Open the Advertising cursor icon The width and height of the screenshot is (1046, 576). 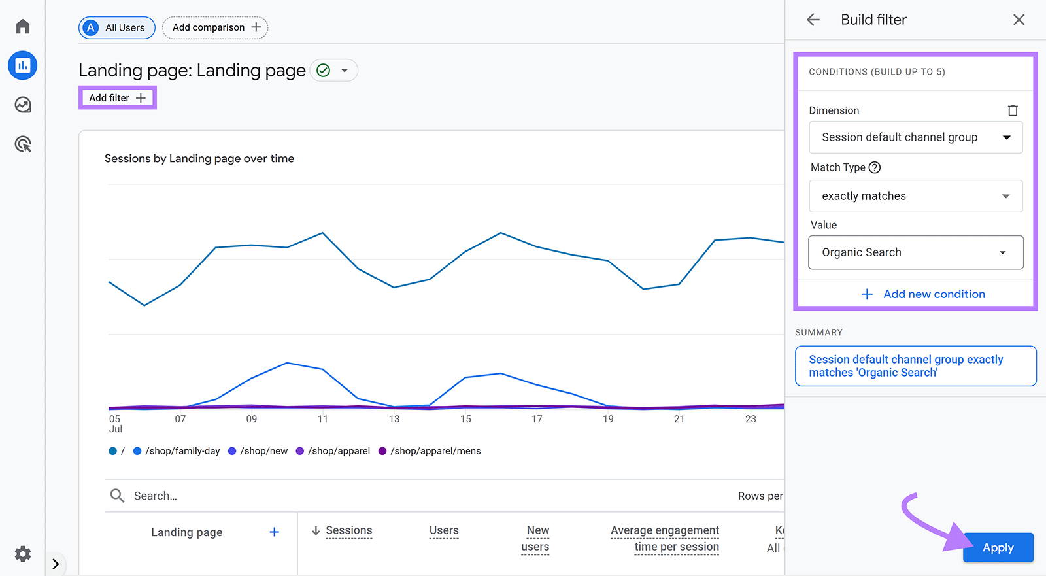[23, 144]
